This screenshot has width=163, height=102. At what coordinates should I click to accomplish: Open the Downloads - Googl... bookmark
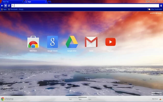coord(16,9)
